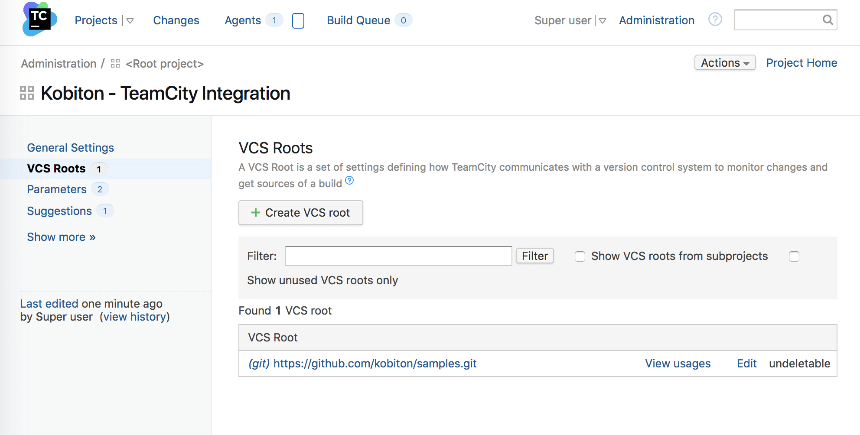Click Edit for samples.git VCS root

(x=746, y=364)
